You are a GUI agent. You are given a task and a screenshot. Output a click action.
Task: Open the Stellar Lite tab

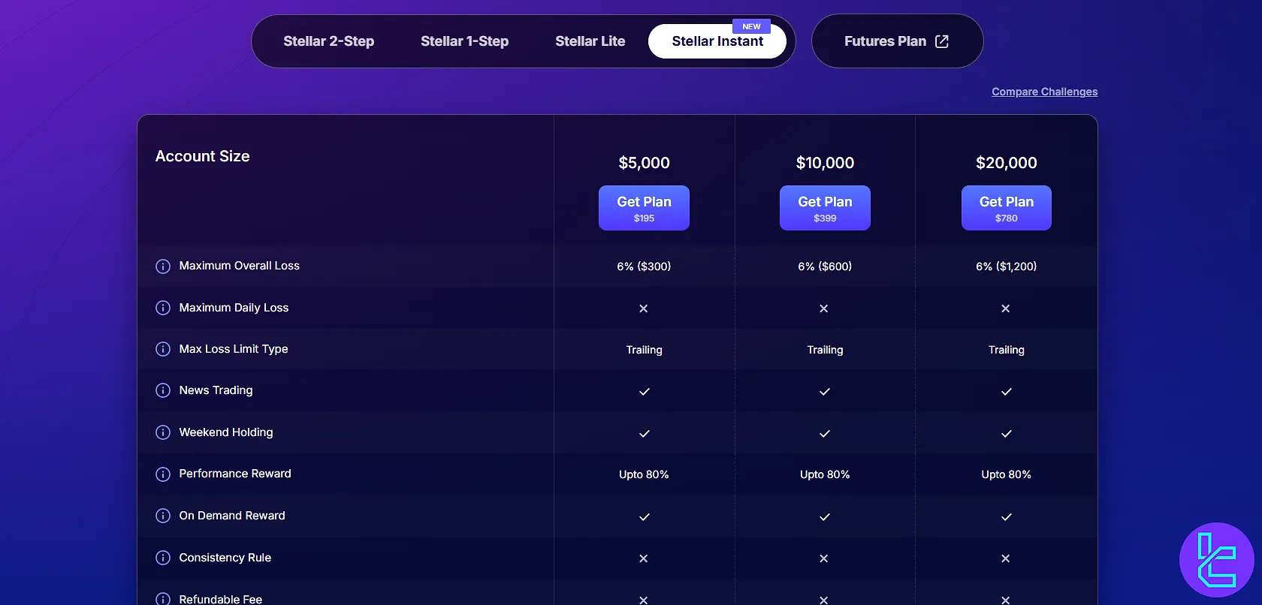coord(590,41)
